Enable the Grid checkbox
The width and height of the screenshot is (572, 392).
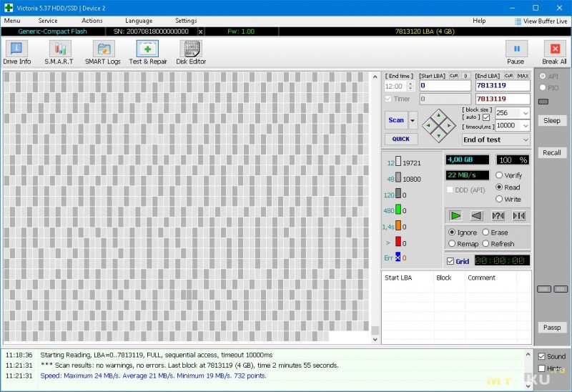pyautogui.click(x=450, y=262)
